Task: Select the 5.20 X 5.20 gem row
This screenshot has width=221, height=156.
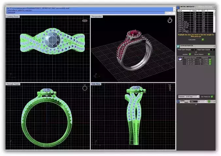Action: pyautogui.click(x=196, y=64)
